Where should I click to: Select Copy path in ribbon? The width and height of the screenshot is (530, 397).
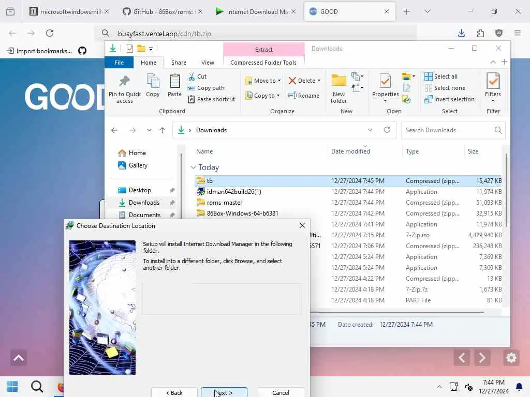[206, 88]
